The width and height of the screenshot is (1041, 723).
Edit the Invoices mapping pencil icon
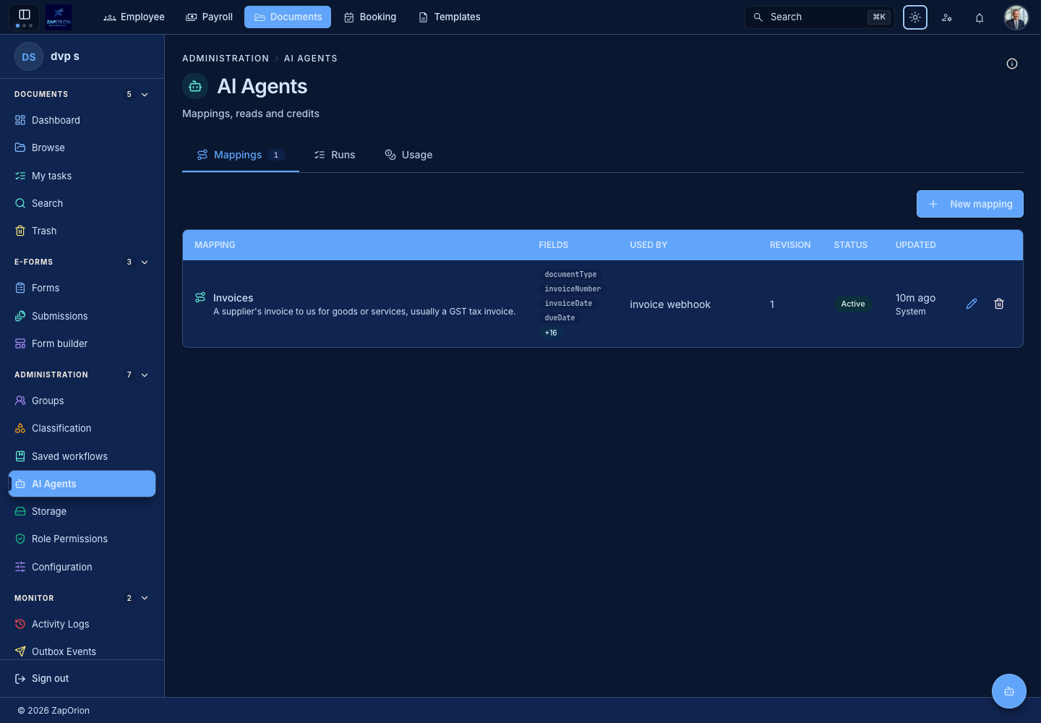(972, 304)
